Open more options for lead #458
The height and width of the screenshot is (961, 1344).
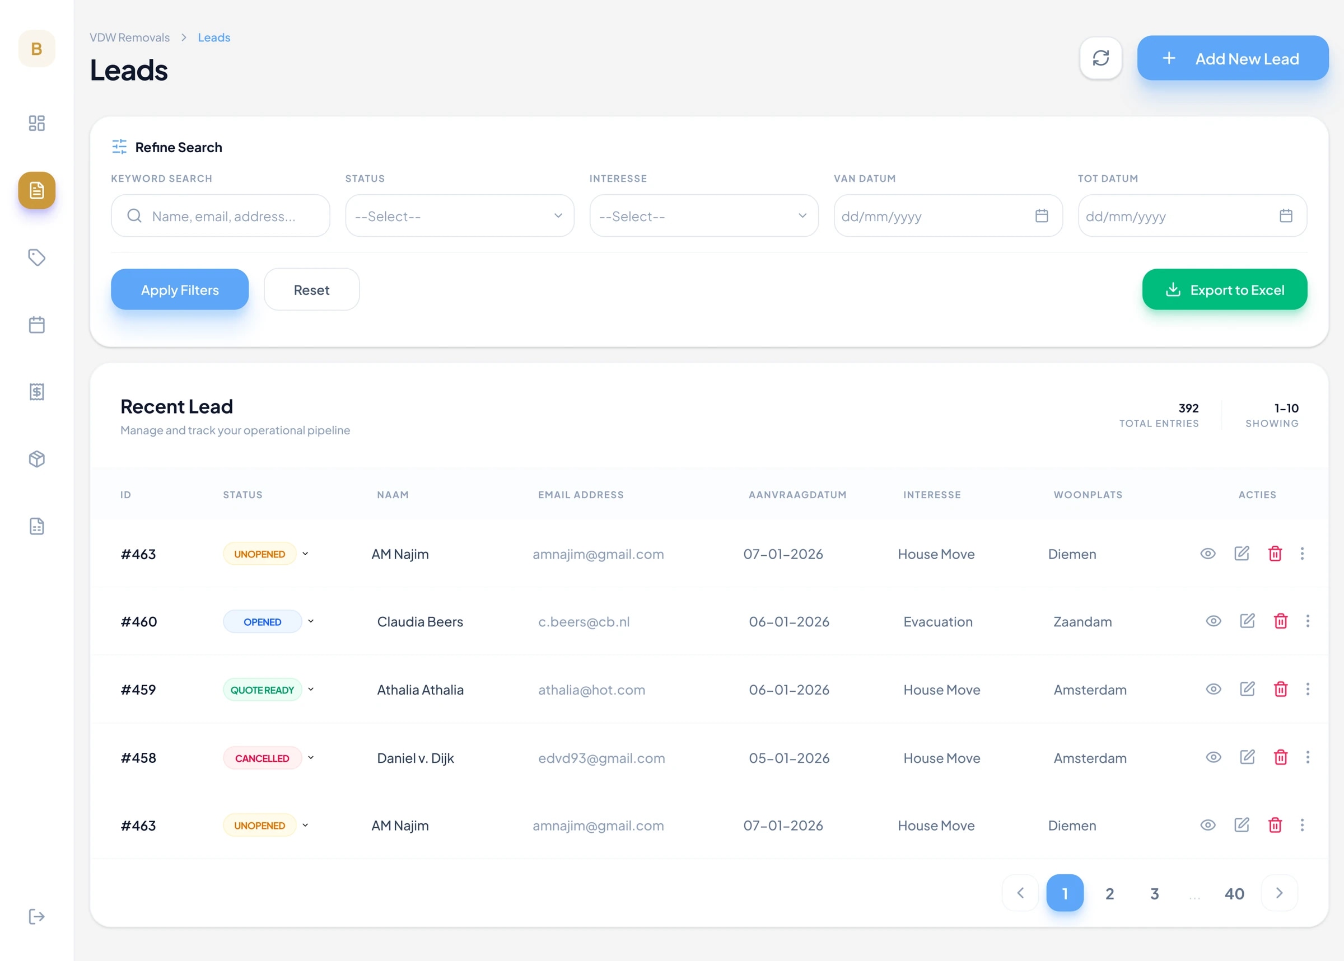1307,757
